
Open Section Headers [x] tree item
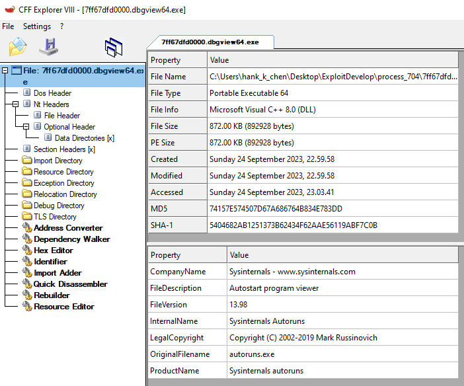click(x=64, y=149)
